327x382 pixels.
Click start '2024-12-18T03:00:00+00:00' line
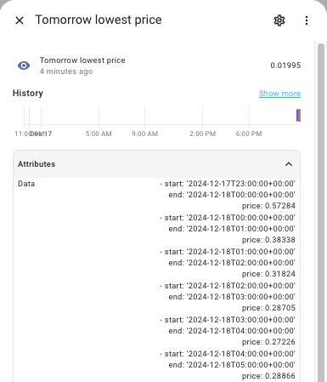click(228, 320)
